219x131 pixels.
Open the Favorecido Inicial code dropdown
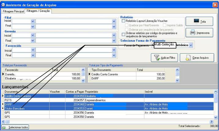pyautogui.click(x=33, y=51)
